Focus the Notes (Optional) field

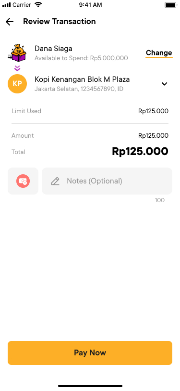[107, 181]
